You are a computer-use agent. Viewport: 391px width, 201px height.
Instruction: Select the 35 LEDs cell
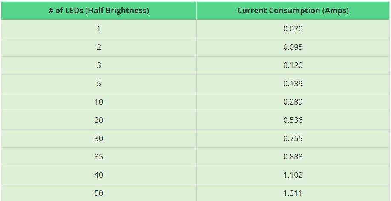pos(99,157)
